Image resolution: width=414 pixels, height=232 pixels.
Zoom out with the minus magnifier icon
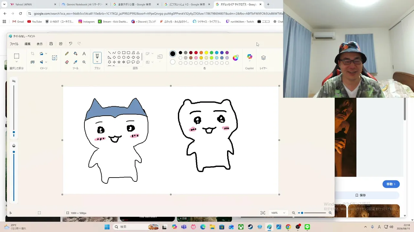[294, 213]
